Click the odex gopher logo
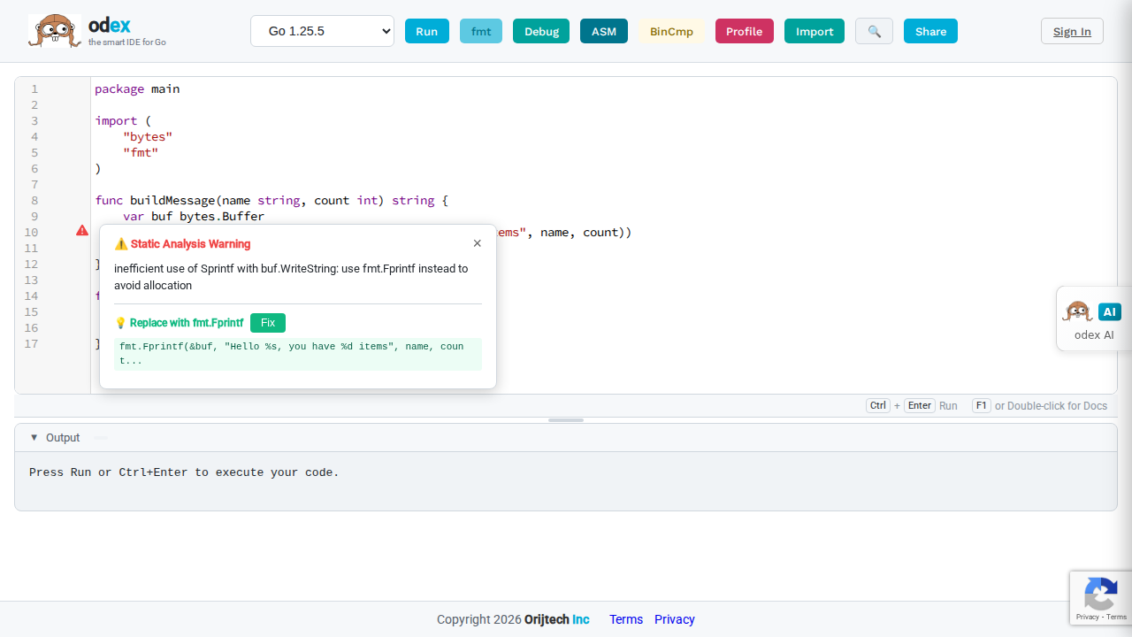 (54, 29)
